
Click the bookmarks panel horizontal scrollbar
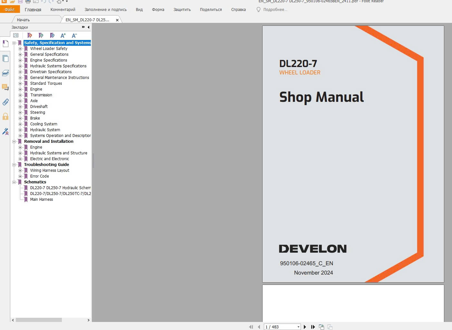point(39,320)
